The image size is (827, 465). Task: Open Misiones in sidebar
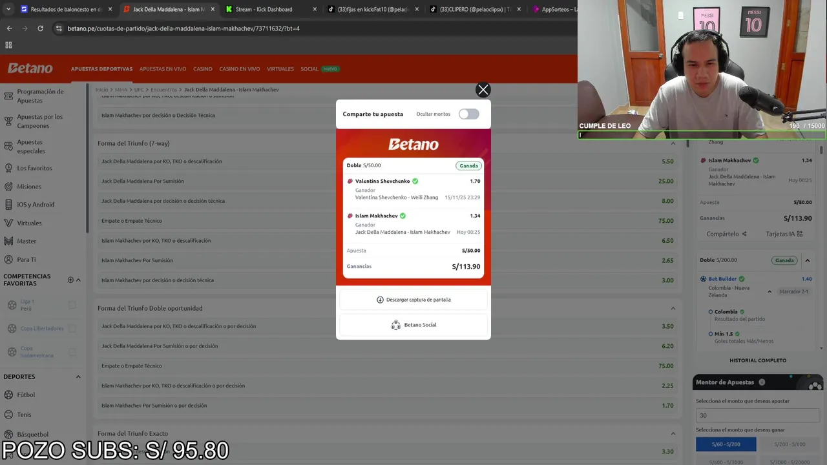click(29, 187)
